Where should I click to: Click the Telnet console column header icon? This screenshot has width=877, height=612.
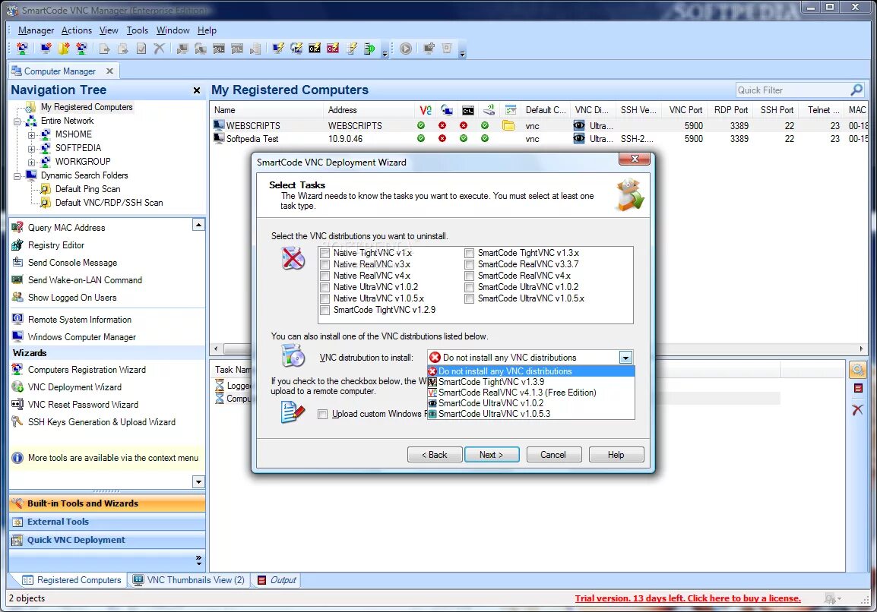468,109
